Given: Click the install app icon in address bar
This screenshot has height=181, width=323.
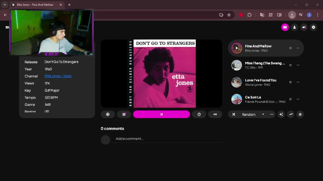Looking at the screenshot, I should [x=221, y=15].
